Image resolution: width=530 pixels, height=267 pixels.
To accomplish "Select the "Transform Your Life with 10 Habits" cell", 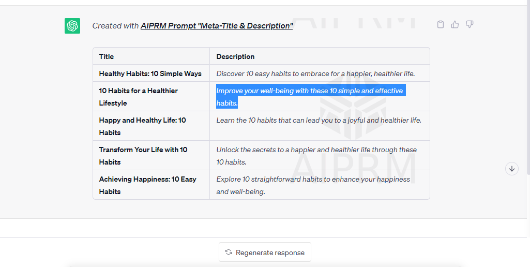I will (143, 155).
